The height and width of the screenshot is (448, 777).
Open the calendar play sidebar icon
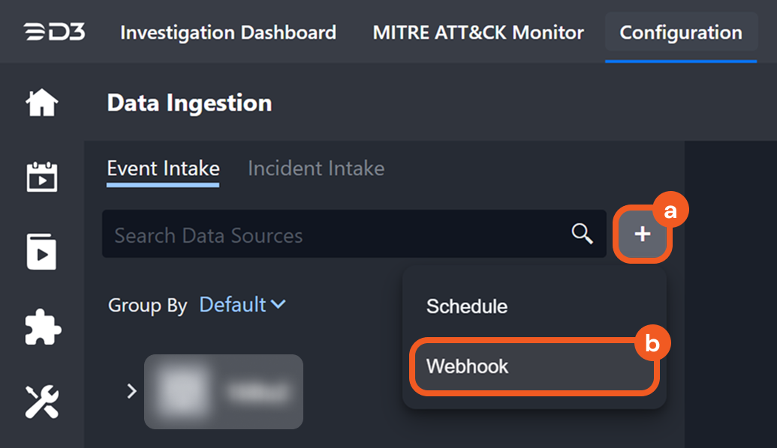click(x=42, y=178)
